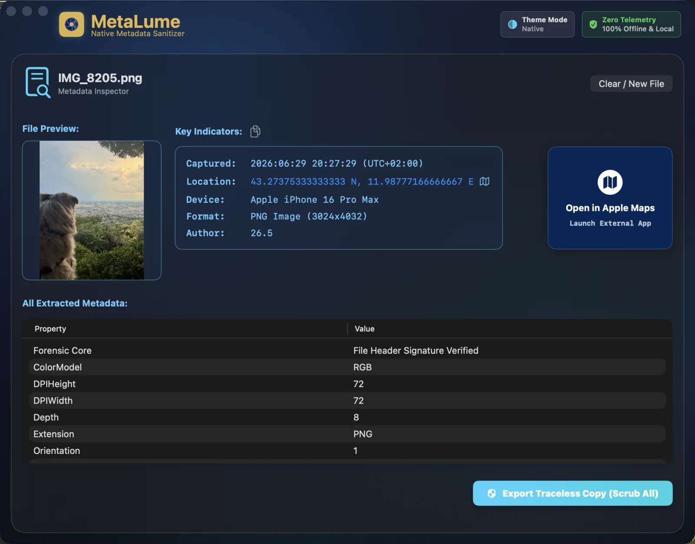Screen dimensions: 695x544
Task: Click the 'Native Metadata Sanitizer' subtitle
Action: coord(138,33)
